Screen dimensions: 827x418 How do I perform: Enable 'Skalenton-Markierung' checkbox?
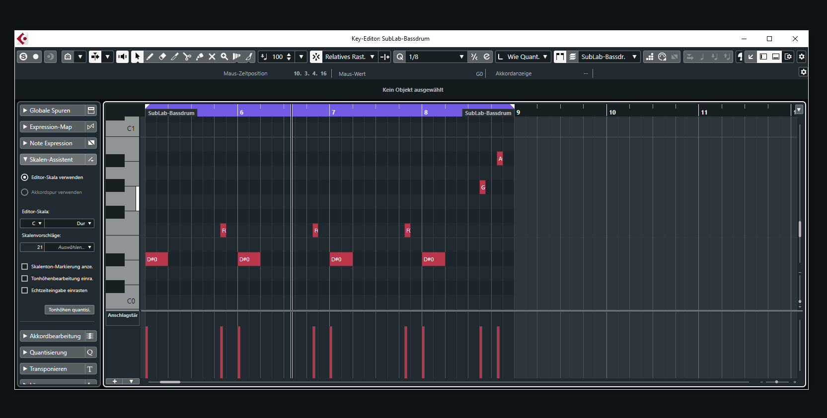coord(25,267)
